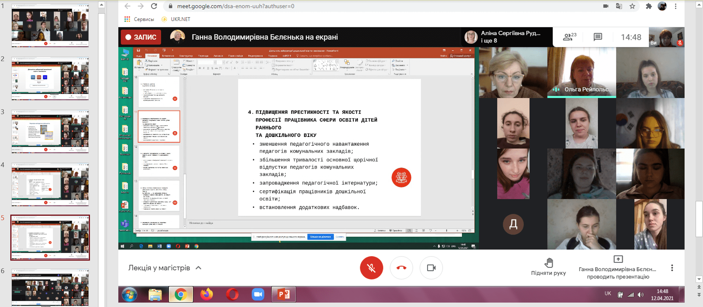703x307 pixels.
Task: Launch Firefox from the taskbar
Action: pyautogui.click(x=206, y=294)
